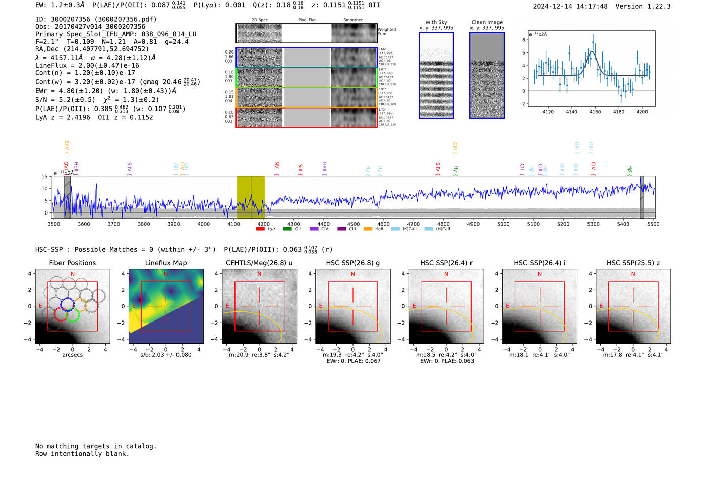This screenshot has height=481, width=706.
Task: Click the green dashed fiber circle
Action: point(73,315)
